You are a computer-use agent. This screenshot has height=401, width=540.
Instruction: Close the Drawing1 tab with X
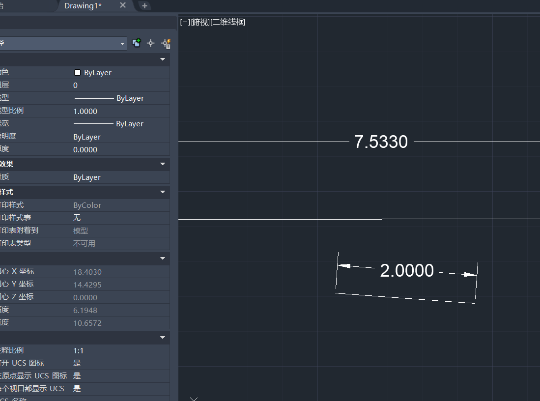coord(123,5)
